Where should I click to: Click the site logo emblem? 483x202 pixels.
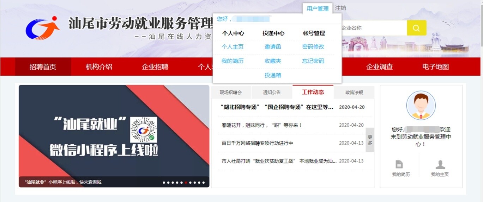43,28
